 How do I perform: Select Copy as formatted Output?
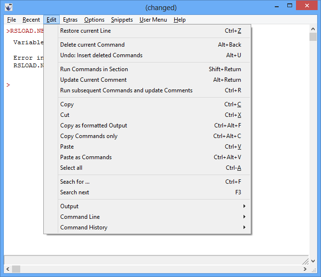tap(147, 126)
